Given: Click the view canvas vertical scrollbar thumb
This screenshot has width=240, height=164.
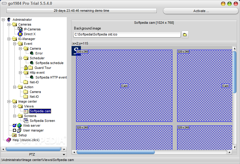Looking at the screenshot, I should tap(235, 72).
